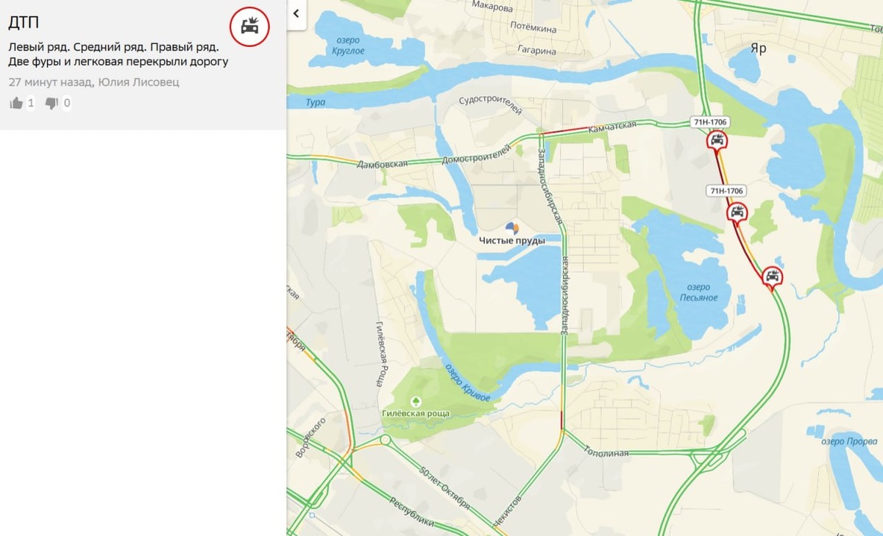Click the upper 71Н-1706 road label
883x536 pixels.
708,122
